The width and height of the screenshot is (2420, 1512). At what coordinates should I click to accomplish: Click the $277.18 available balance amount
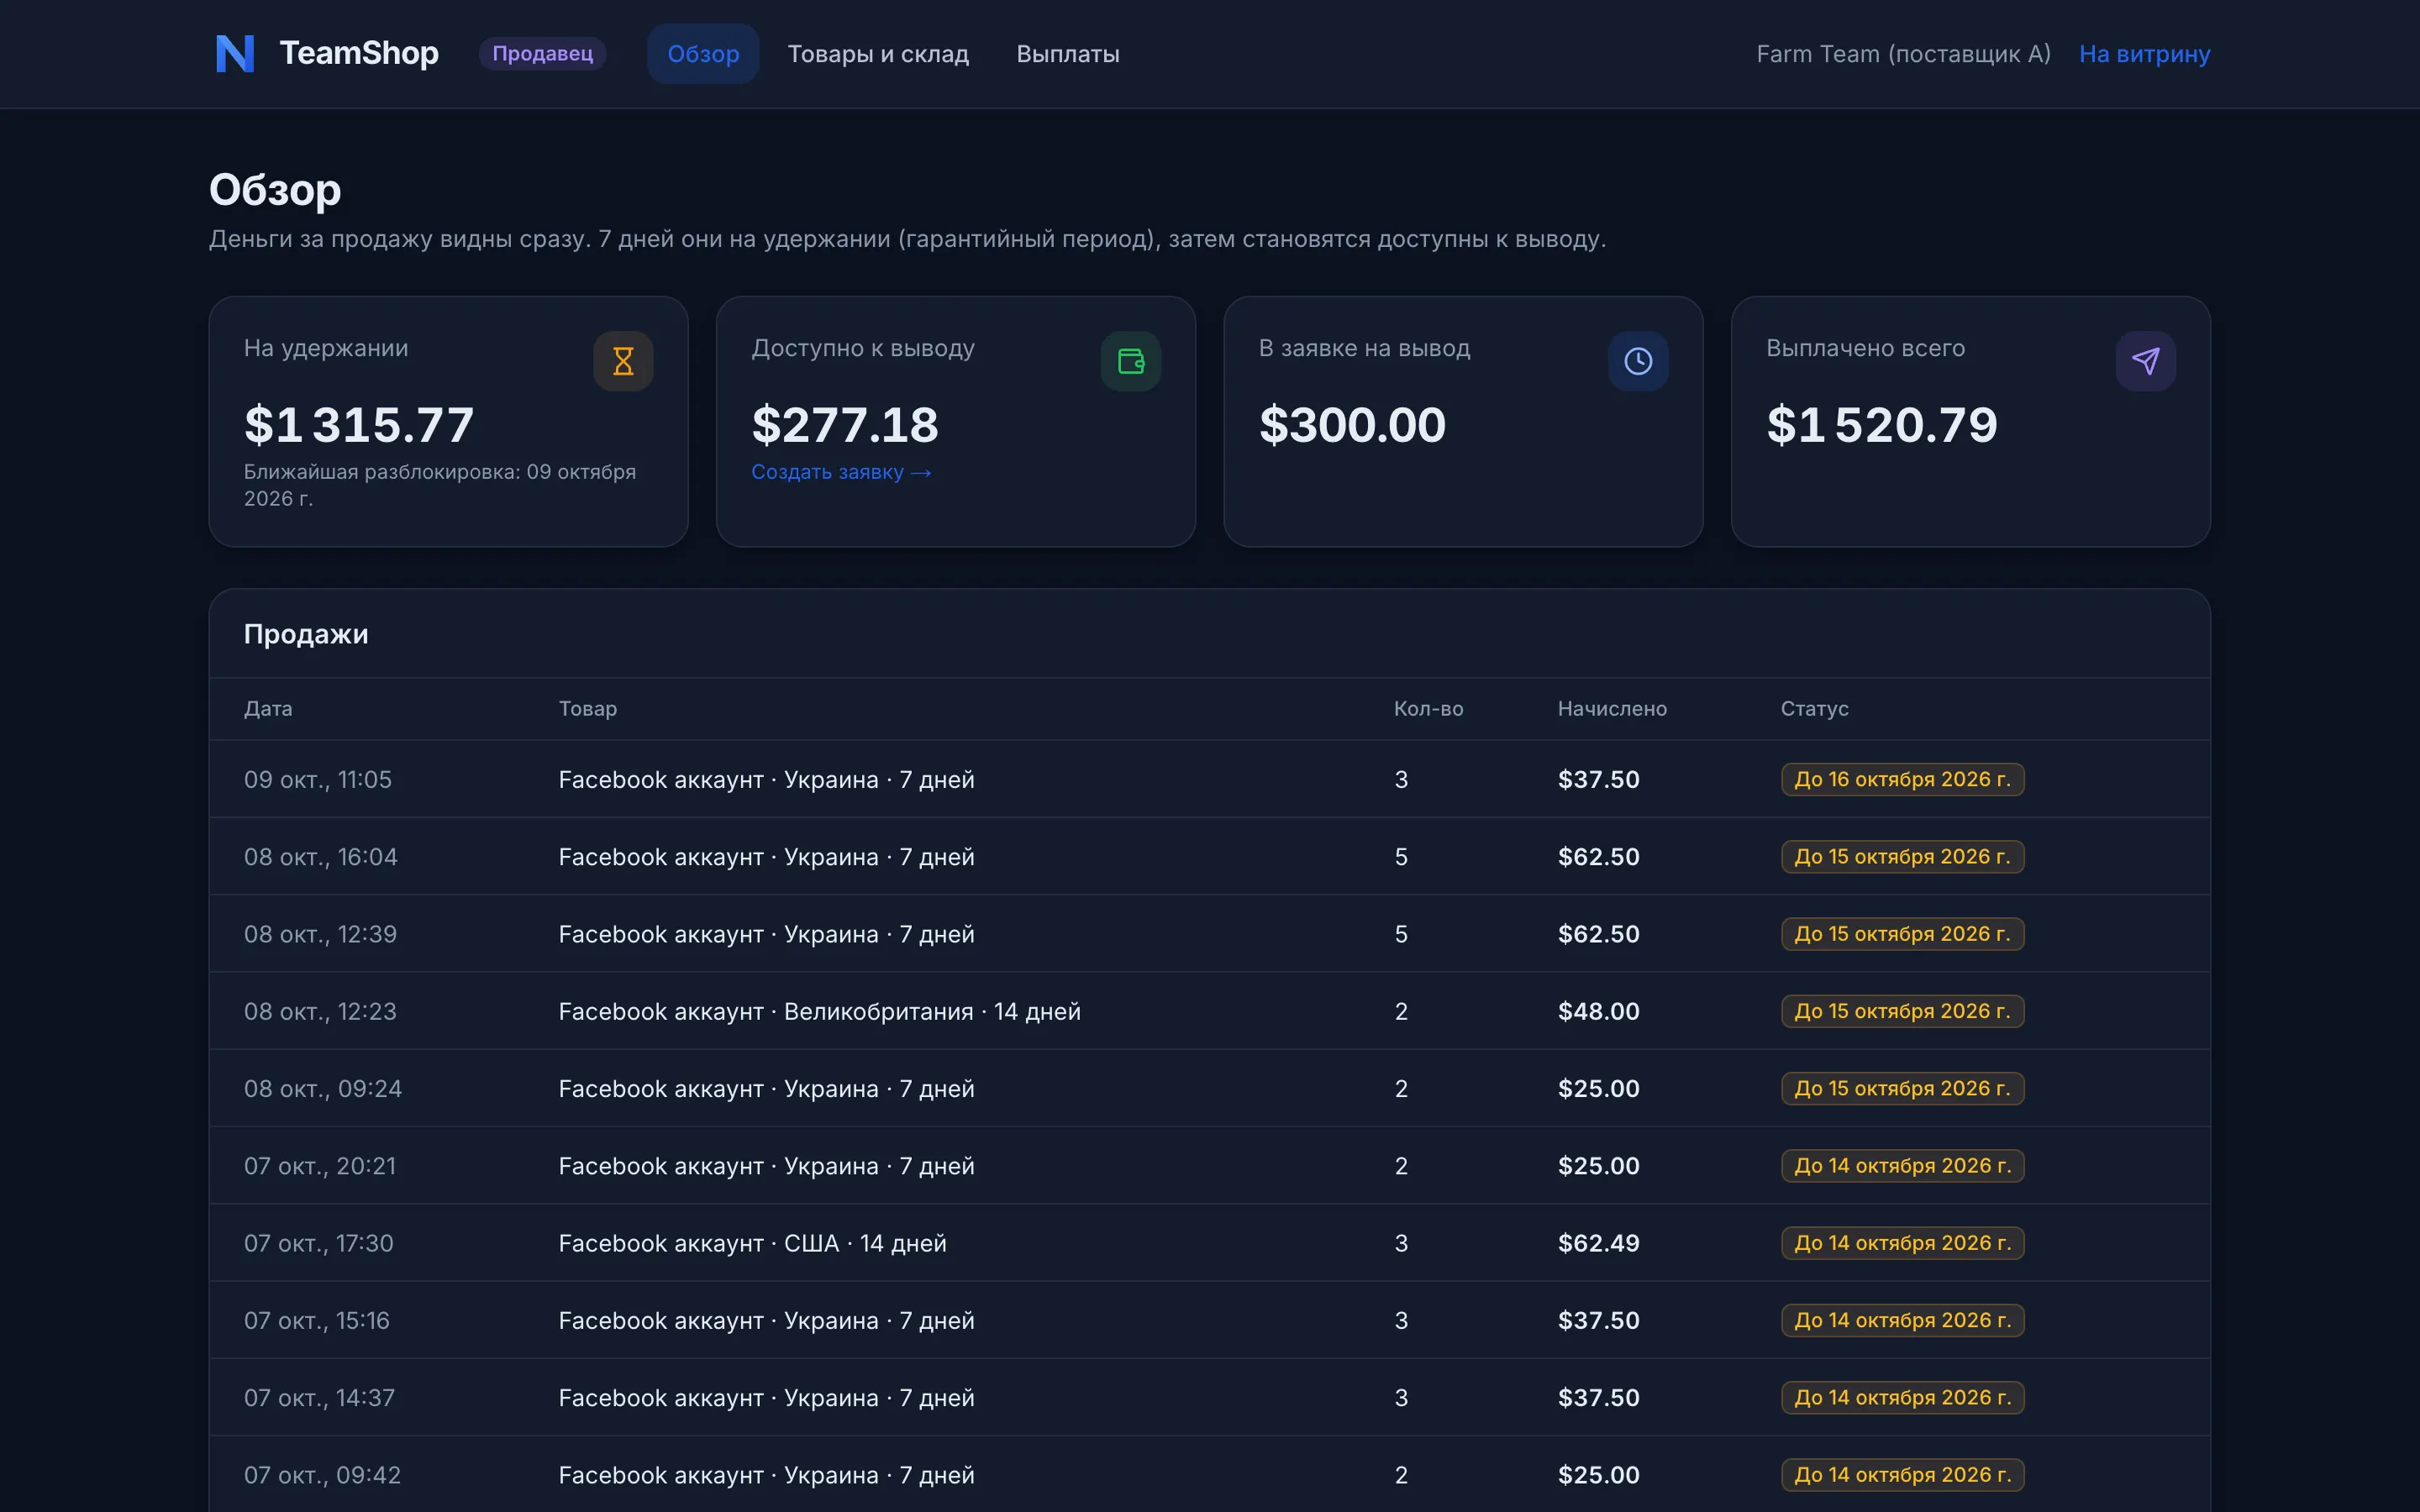point(845,425)
